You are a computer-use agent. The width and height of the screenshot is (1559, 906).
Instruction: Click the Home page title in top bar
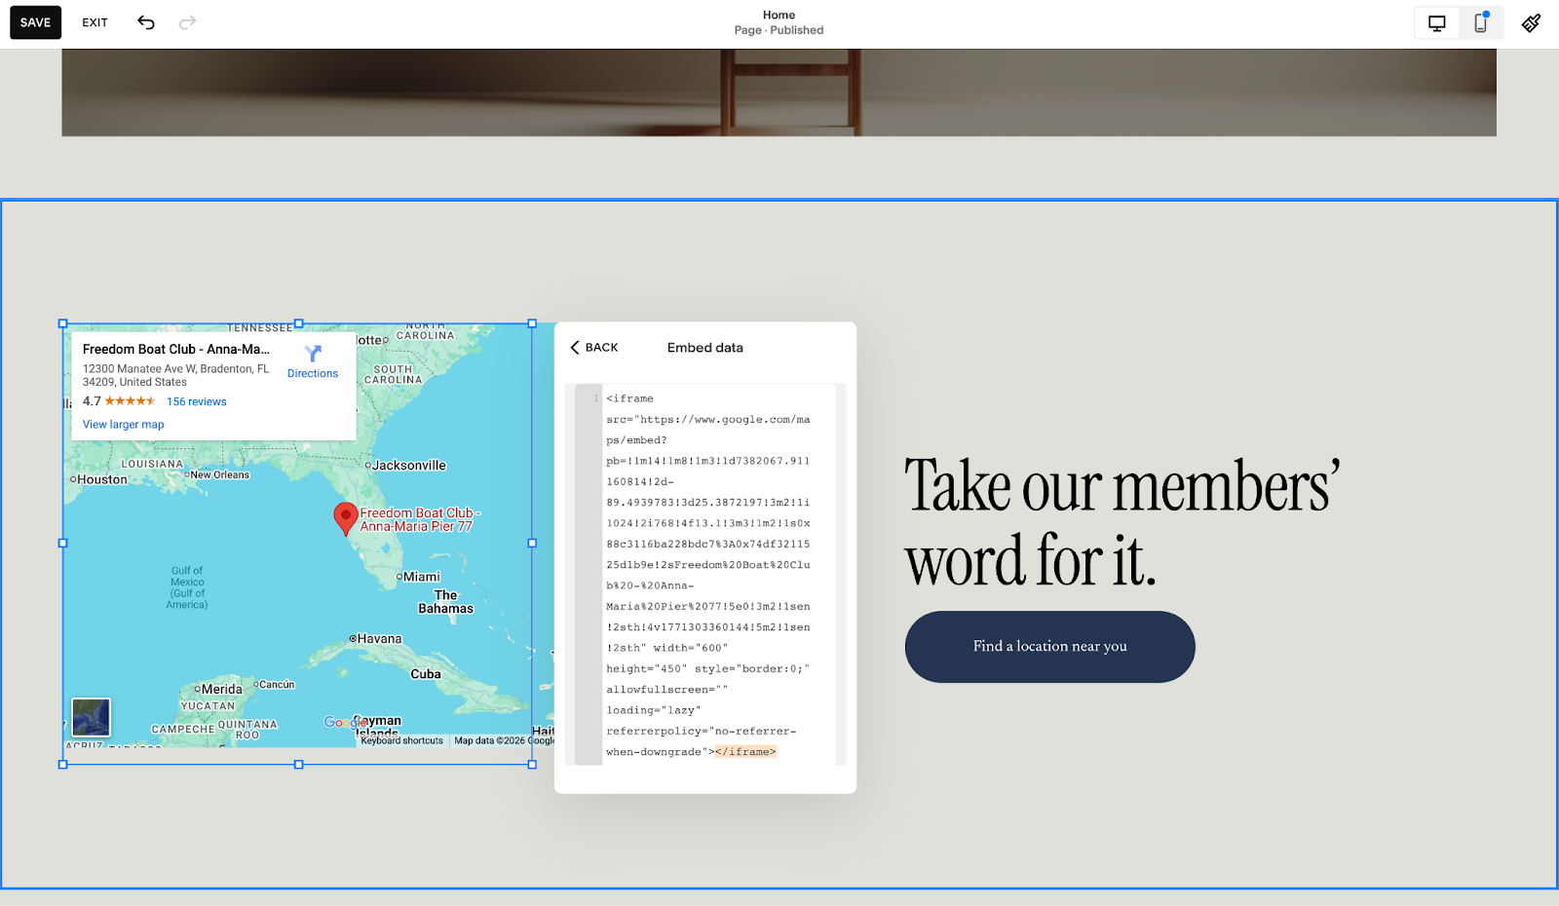pos(779,15)
